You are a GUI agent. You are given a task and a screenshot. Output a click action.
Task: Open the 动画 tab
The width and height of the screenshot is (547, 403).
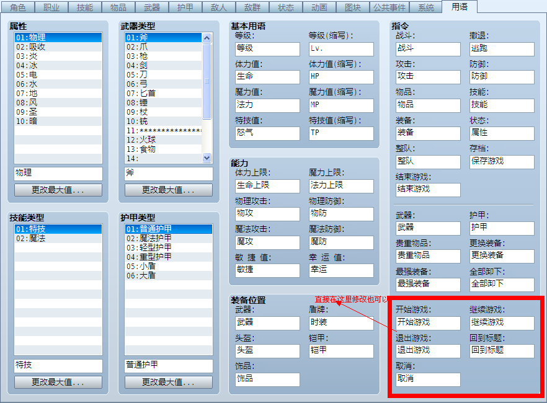point(319,7)
